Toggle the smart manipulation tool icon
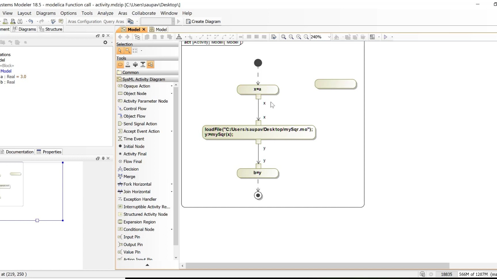 coord(150,65)
